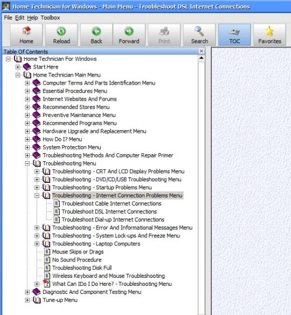The image size is (291, 315).
Task: Click book icon beside Troubleshooting Methods And Computer Repair Primer
Action: pyautogui.click(x=37, y=155)
